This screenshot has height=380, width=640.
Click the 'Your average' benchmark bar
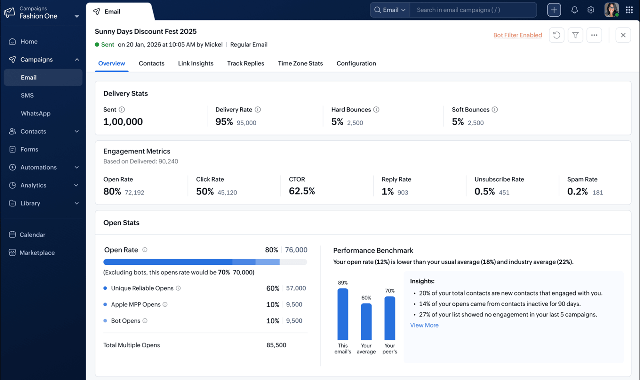click(x=366, y=322)
